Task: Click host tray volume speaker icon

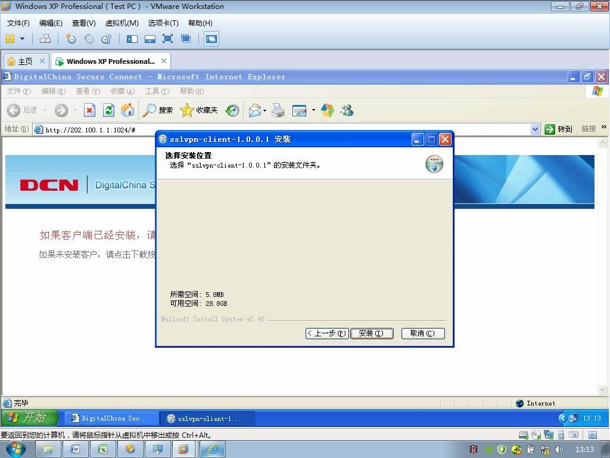Action: coord(559,450)
